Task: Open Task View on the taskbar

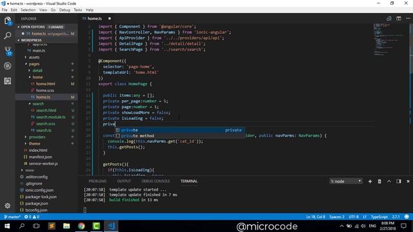Action: 36,226
